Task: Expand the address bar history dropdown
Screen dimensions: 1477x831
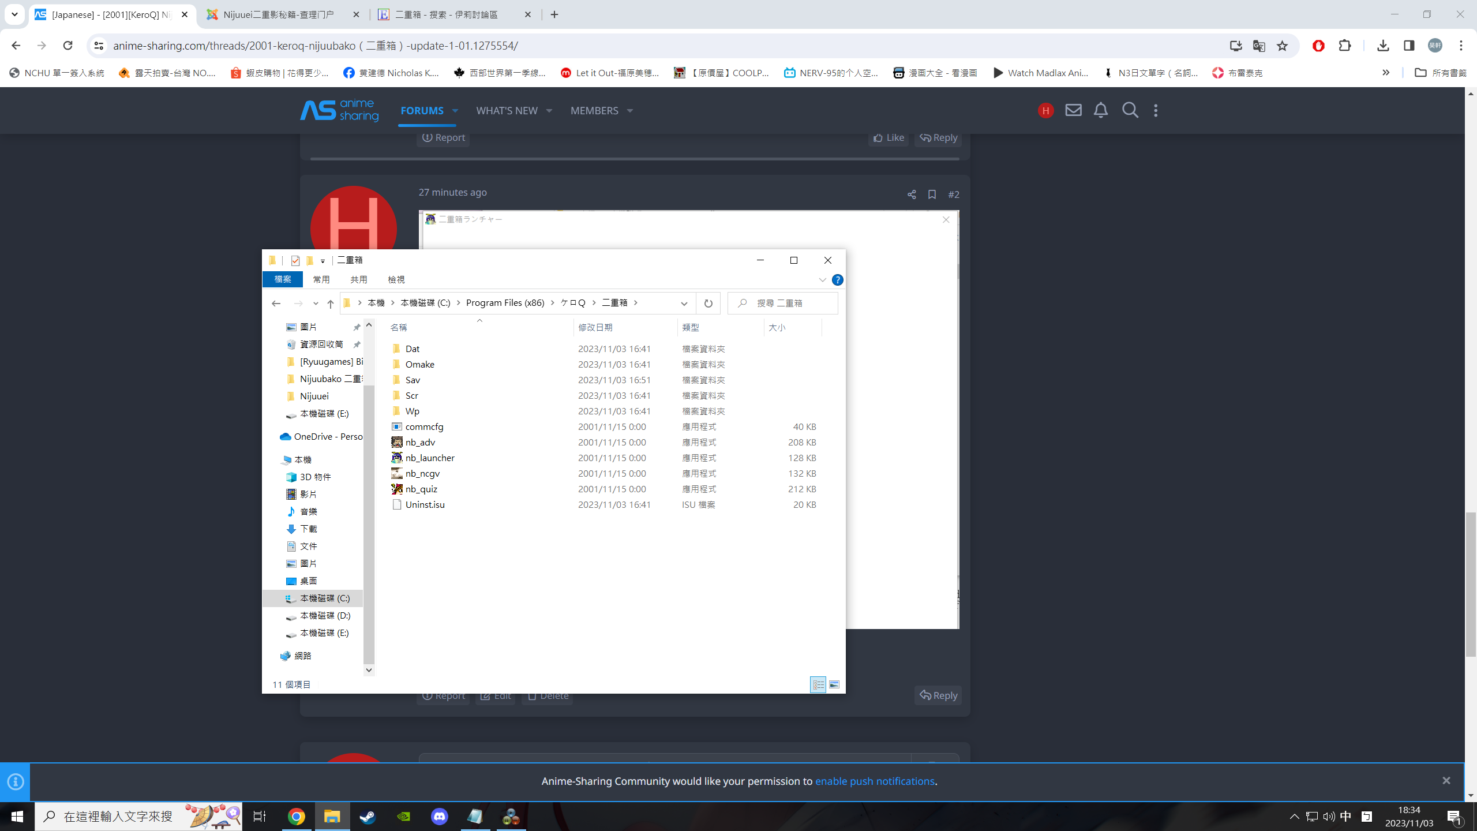Action: [684, 304]
